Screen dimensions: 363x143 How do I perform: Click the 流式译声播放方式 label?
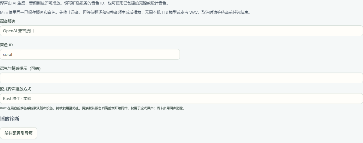pos(16,89)
